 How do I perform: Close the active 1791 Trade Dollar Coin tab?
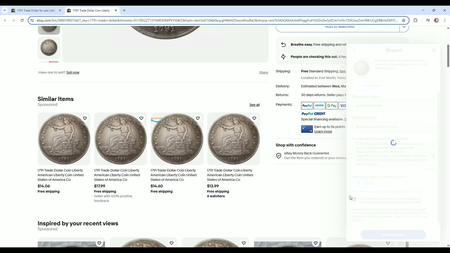coord(116,11)
